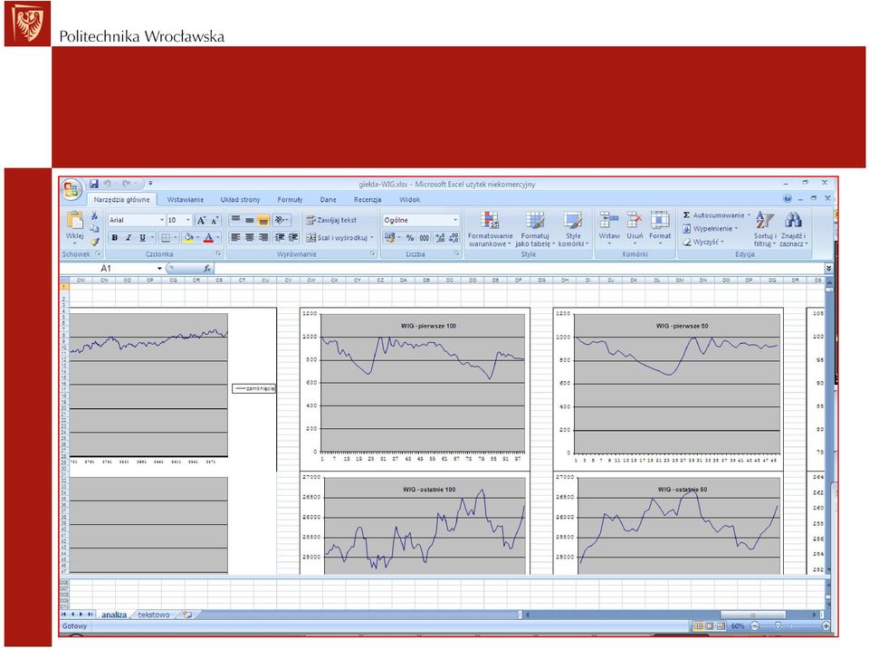This screenshot has width=869, height=648.
Task: Apply thousands separator style (000)
Action: (x=424, y=238)
